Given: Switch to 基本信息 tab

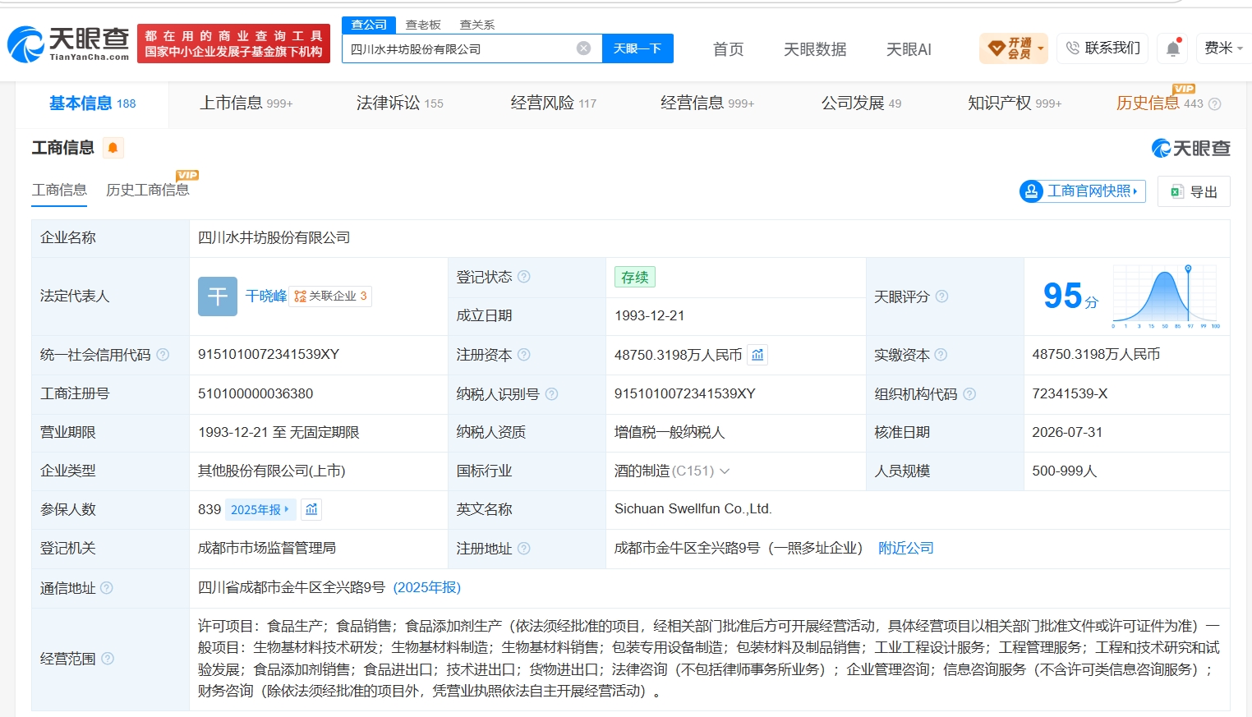Looking at the screenshot, I should pyautogui.click(x=92, y=103).
